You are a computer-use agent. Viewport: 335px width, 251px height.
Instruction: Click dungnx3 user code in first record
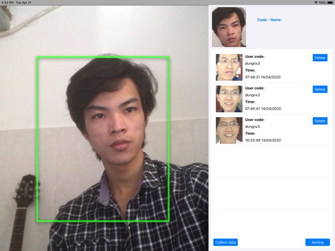click(253, 63)
